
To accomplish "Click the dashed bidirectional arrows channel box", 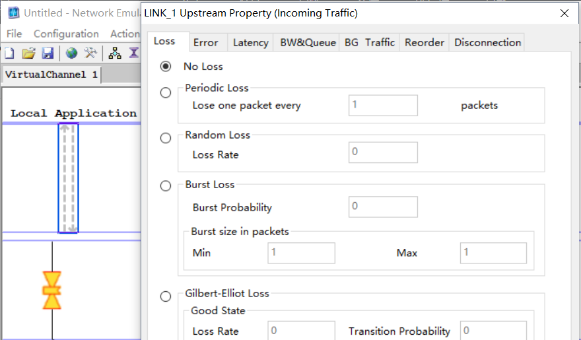I will [68, 178].
